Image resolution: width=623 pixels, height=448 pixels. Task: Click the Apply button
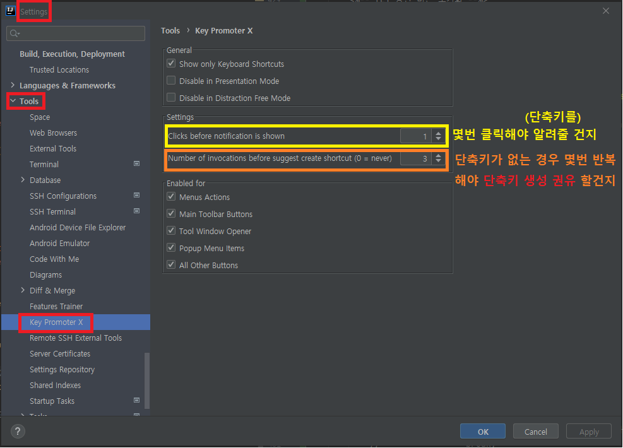point(589,432)
